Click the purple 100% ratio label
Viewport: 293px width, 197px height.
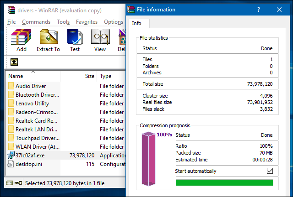(x=164, y=135)
